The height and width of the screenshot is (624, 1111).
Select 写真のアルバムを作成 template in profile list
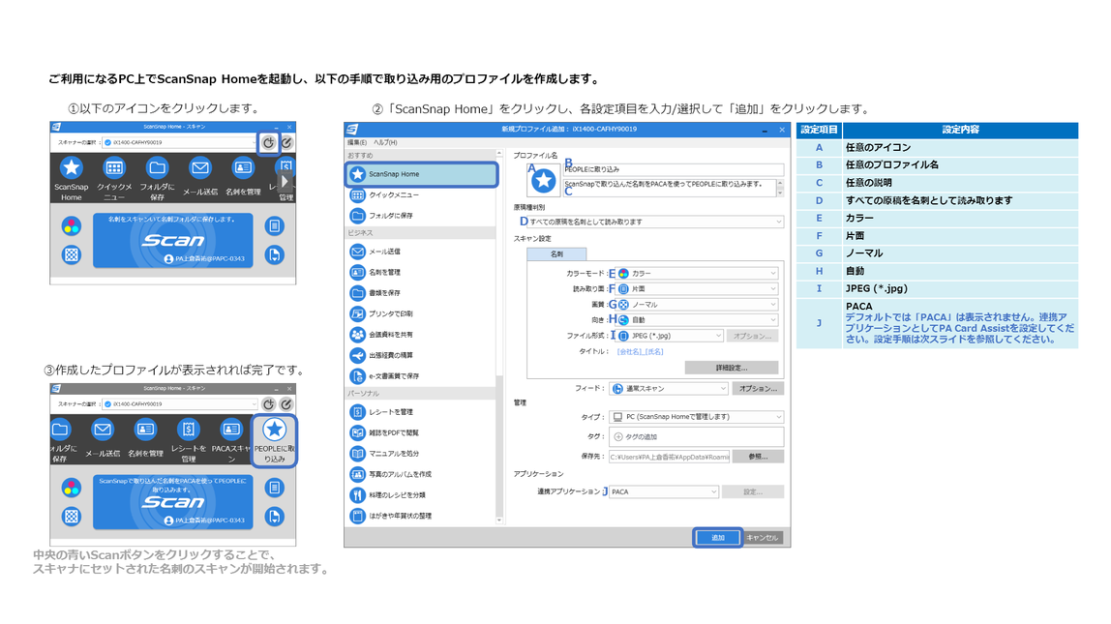(x=422, y=475)
